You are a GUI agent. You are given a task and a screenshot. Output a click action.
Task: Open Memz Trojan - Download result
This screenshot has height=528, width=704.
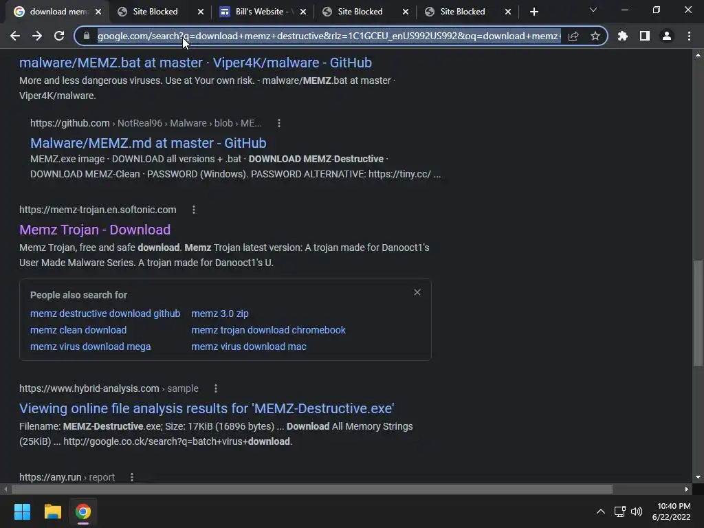95,230
